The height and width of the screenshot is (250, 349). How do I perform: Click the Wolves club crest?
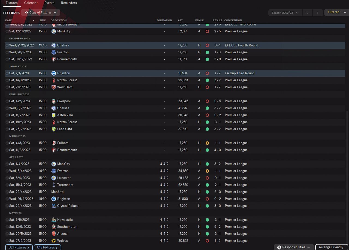[54, 241]
